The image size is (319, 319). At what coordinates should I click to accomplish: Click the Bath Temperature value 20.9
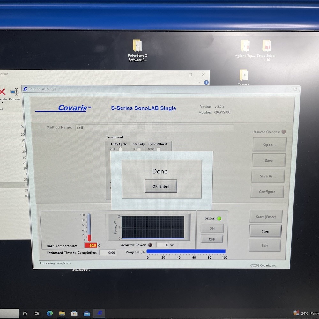91,245
